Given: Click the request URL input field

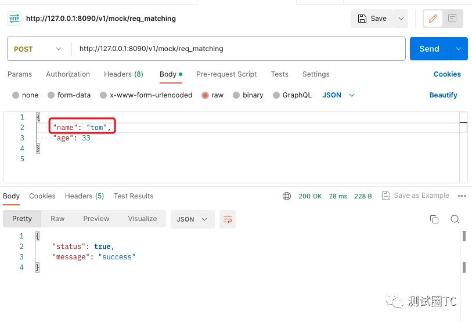Looking at the screenshot, I should coord(238,49).
